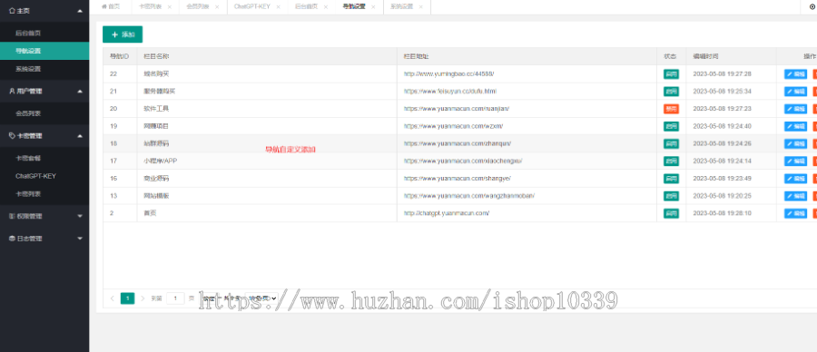Viewport: 817px width, 352px height.
Task: Toggle the orange disabled status for ruanjian row
Action: [671, 109]
